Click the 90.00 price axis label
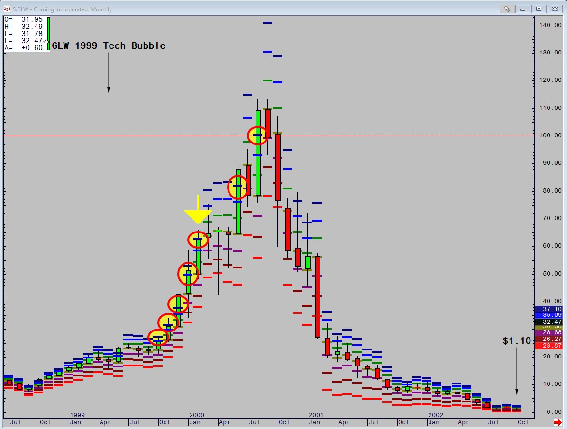 (x=552, y=163)
